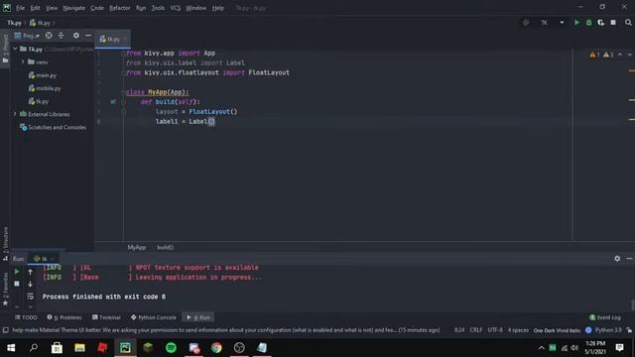Image resolution: width=635 pixels, height=357 pixels.
Task: Toggle tool window quick access icon in status bar
Action: point(5,330)
